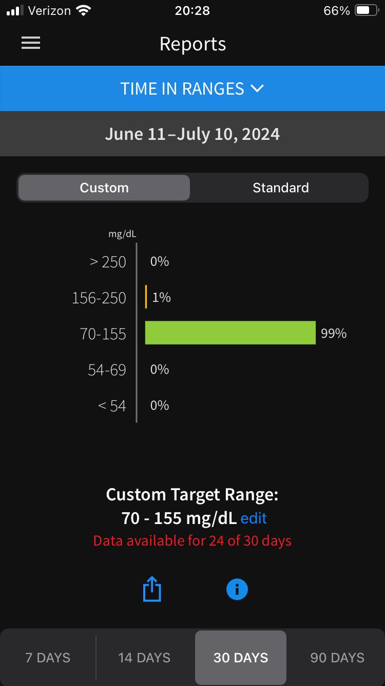Select the 7 Days tab

point(48,658)
